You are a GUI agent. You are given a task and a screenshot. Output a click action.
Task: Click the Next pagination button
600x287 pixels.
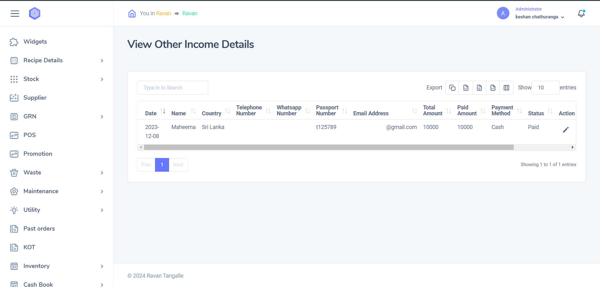point(178,165)
